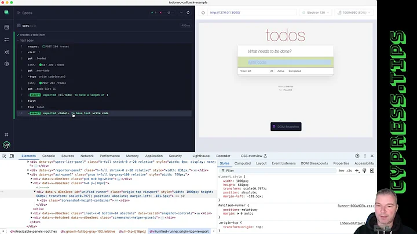Screen dimensions: 417x234
Task: Open DevTools settings gear icon
Action: 357,156
